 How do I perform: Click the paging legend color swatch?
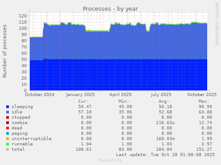coord(8,133)
